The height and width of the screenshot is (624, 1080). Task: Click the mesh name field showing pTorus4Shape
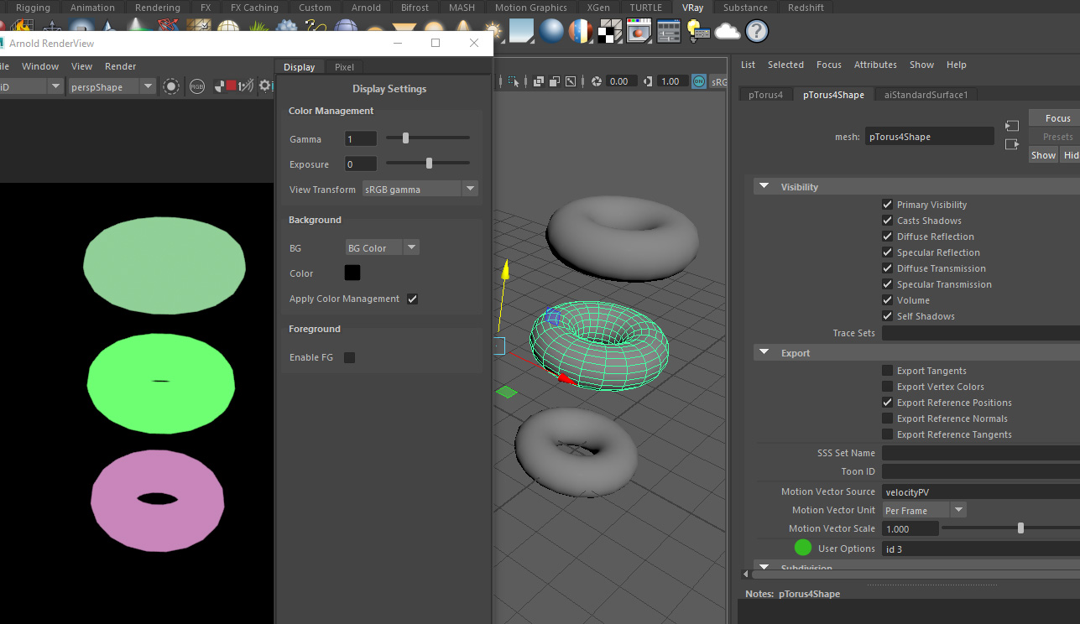[929, 136]
